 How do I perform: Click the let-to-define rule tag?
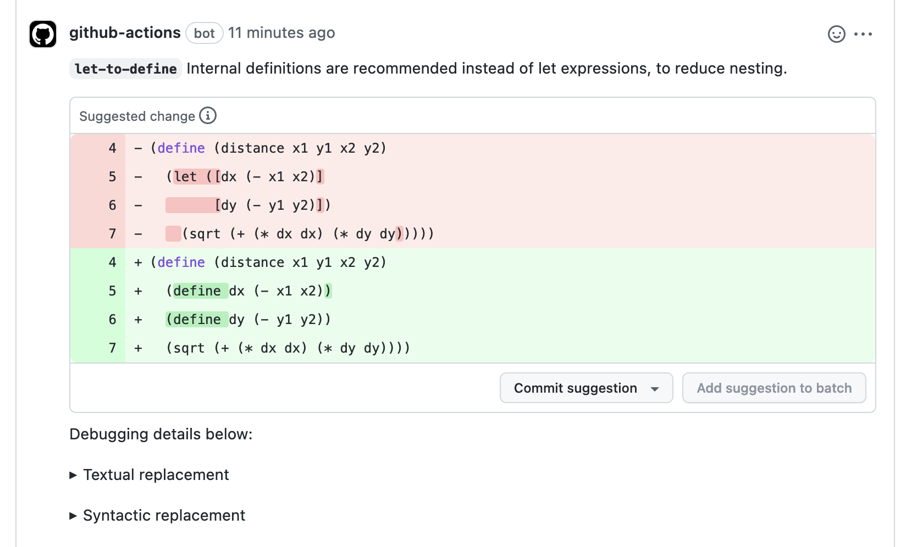point(126,69)
